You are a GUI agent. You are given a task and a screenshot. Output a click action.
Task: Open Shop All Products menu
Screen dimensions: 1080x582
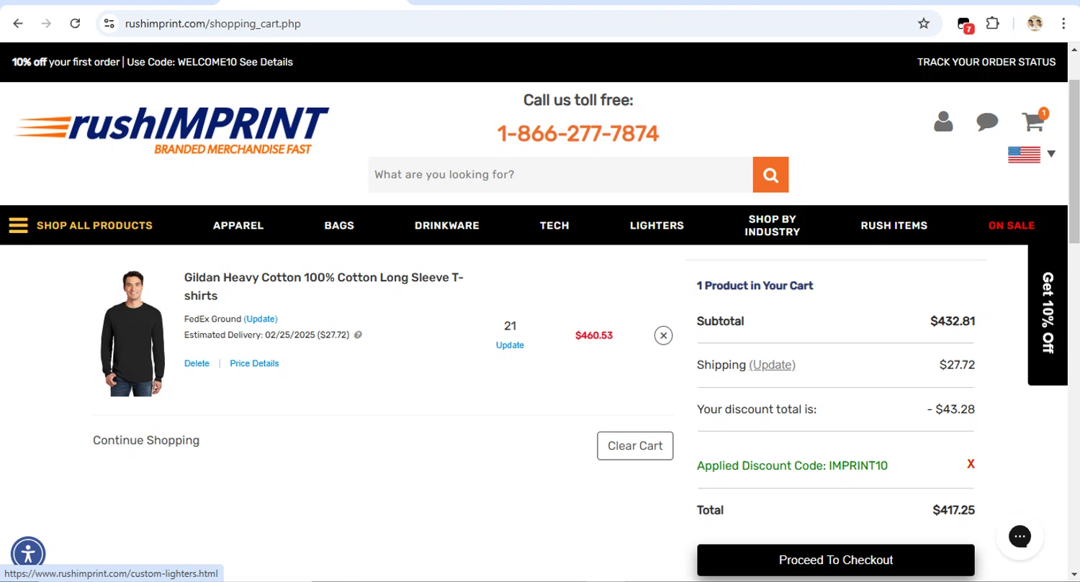[94, 225]
